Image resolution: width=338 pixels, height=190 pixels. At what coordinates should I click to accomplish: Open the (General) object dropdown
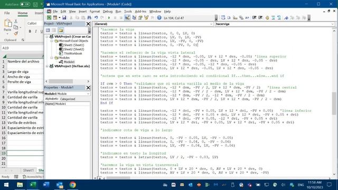(211, 24)
